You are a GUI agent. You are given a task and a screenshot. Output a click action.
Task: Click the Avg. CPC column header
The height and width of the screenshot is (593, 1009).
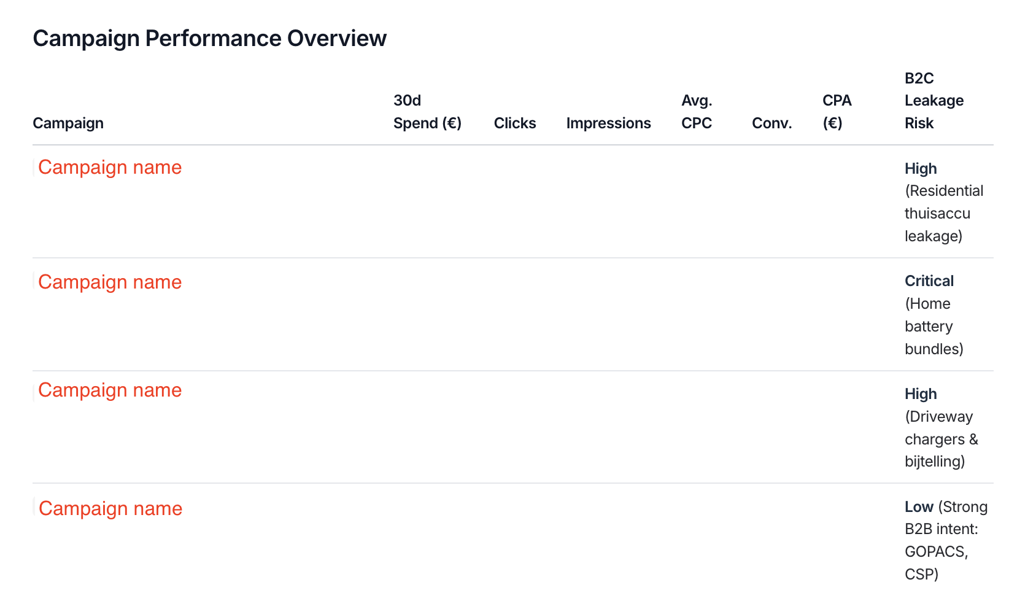pyautogui.click(x=697, y=112)
